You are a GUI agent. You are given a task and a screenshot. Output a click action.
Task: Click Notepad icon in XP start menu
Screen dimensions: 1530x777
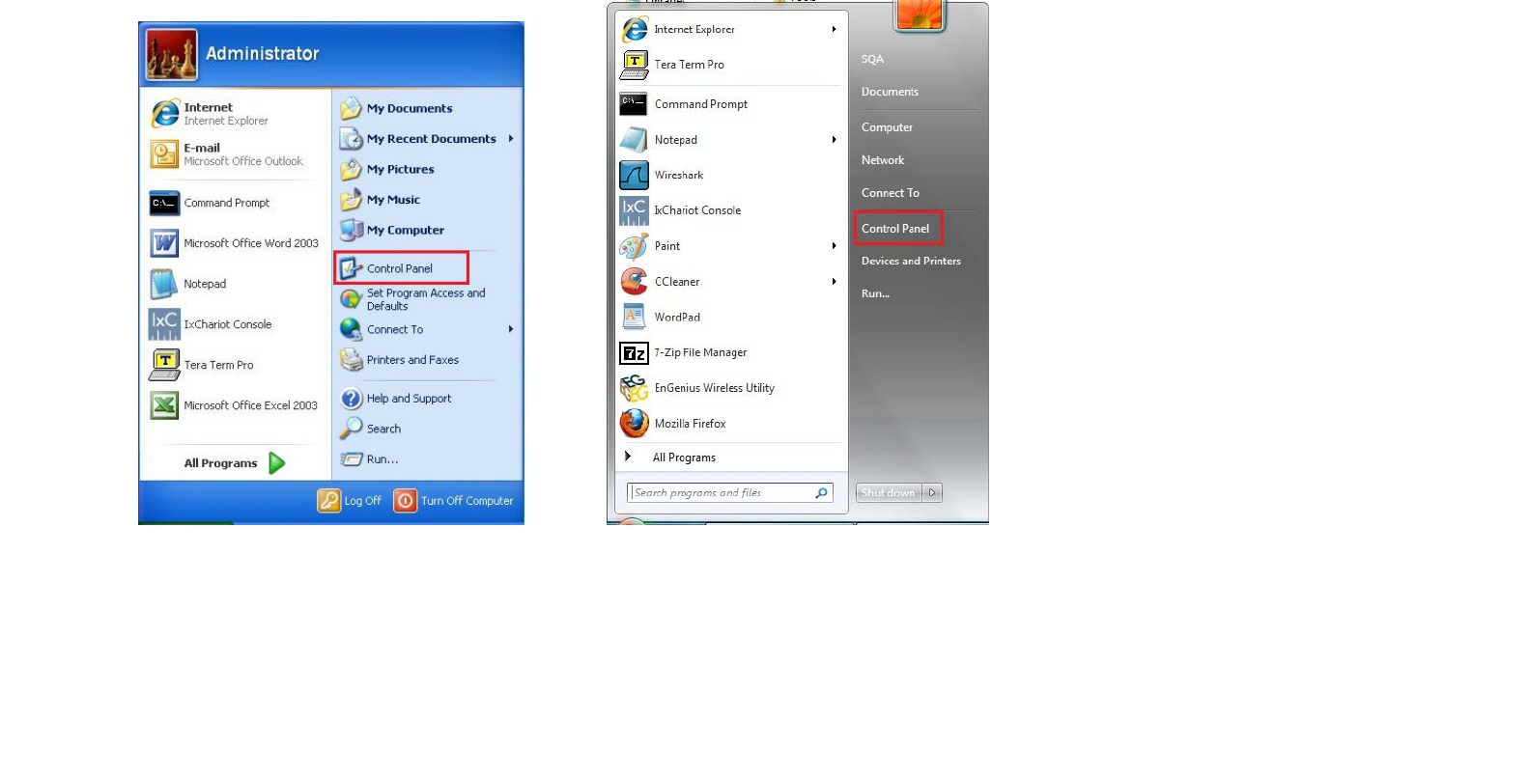click(x=164, y=284)
